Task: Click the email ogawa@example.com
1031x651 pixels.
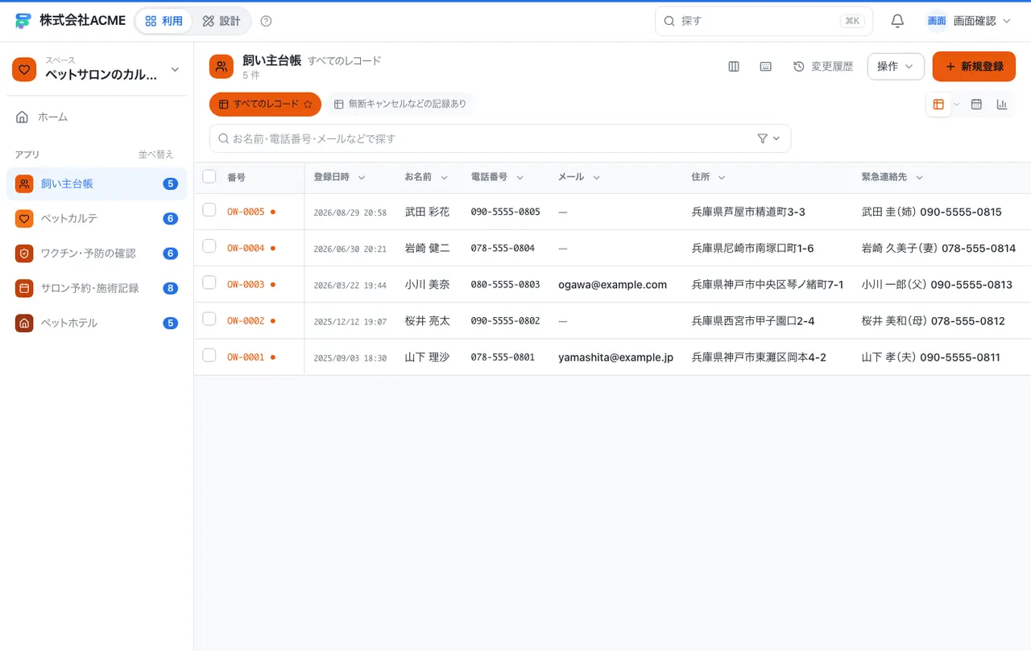Action: coord(612,284)
